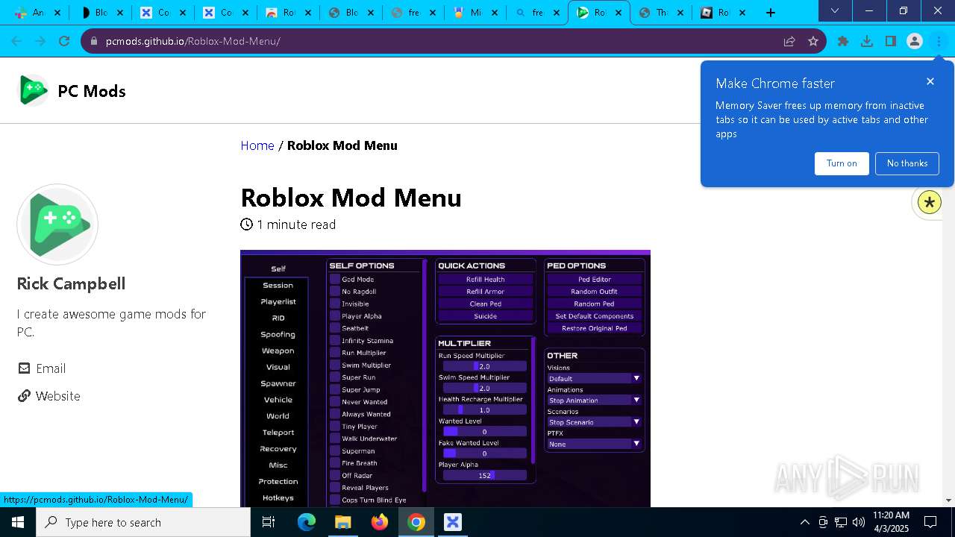Open the Chrome downloads icon

point(867,41)
